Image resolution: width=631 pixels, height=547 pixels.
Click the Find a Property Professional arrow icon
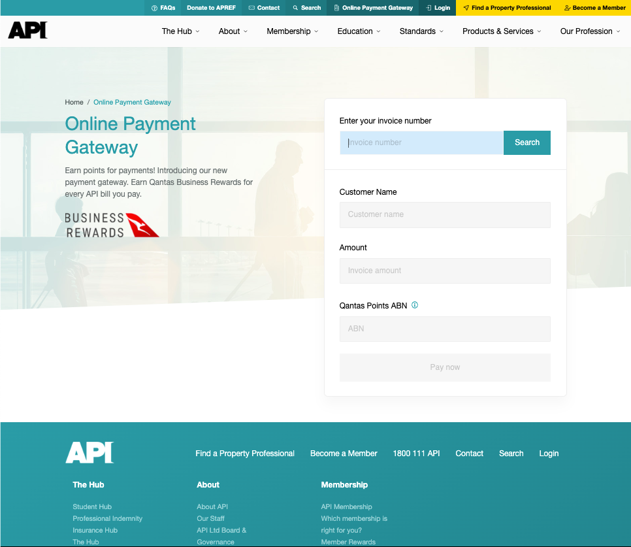pyautogui.click(x=466, y=8)
